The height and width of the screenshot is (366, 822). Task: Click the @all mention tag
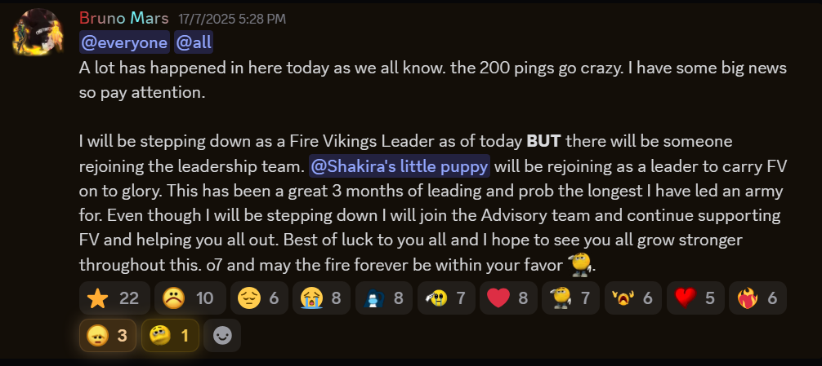click(x=194, y=42)
